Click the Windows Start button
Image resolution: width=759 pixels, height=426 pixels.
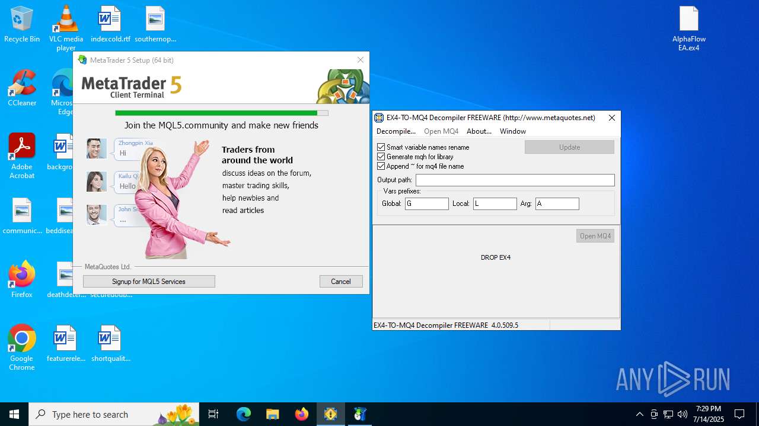pyautogui.click(x=14, y=414)
